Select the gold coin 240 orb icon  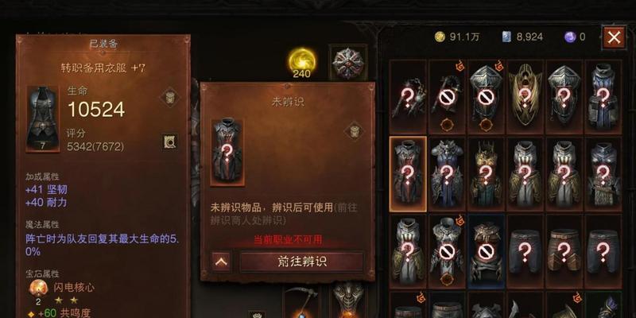(302, 61)
